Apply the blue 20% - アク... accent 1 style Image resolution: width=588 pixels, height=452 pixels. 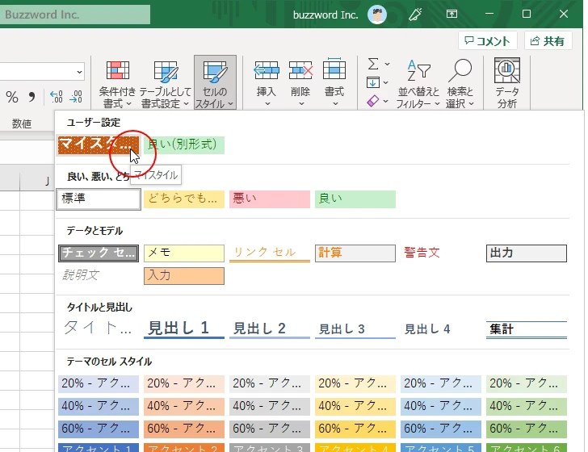(x=99, y=383)
